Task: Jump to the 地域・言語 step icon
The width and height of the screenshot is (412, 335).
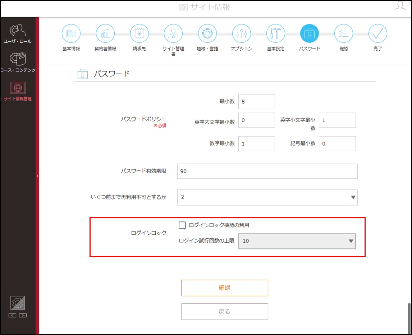Action: 207,33
